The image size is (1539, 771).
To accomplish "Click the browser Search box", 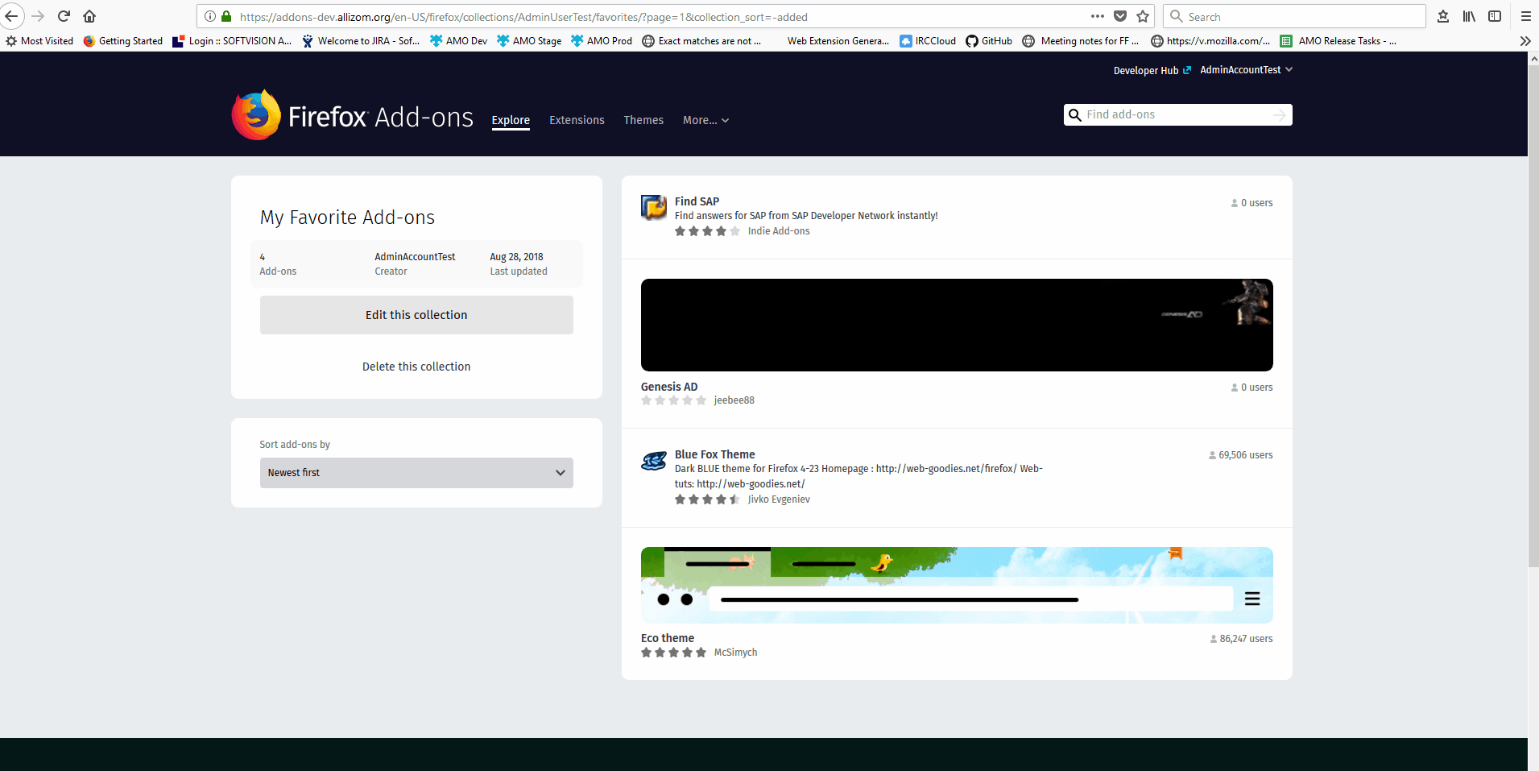I will pos(1294,16).
